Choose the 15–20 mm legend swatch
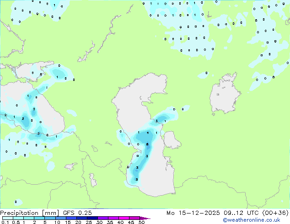Viewport: 290px width, 224px height. [71, 218]
